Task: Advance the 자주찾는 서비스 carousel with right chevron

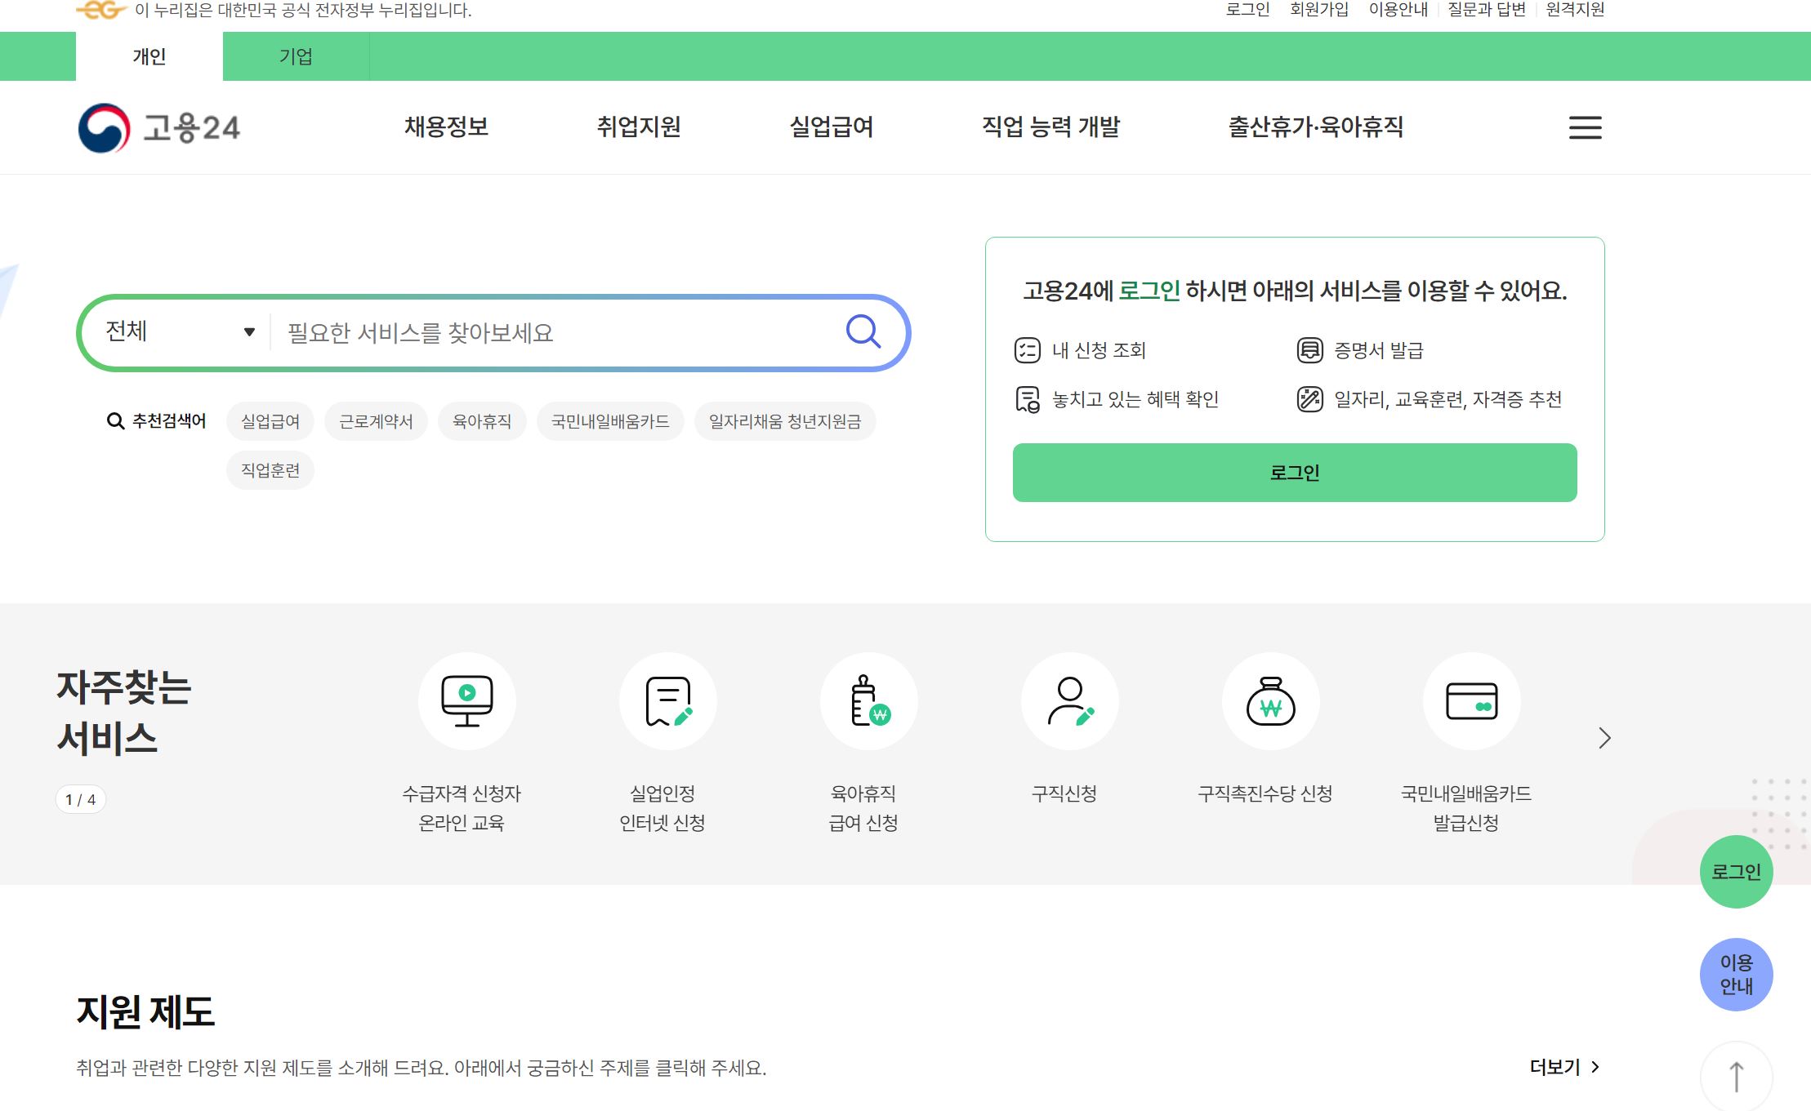Action: coord(1604,737)
